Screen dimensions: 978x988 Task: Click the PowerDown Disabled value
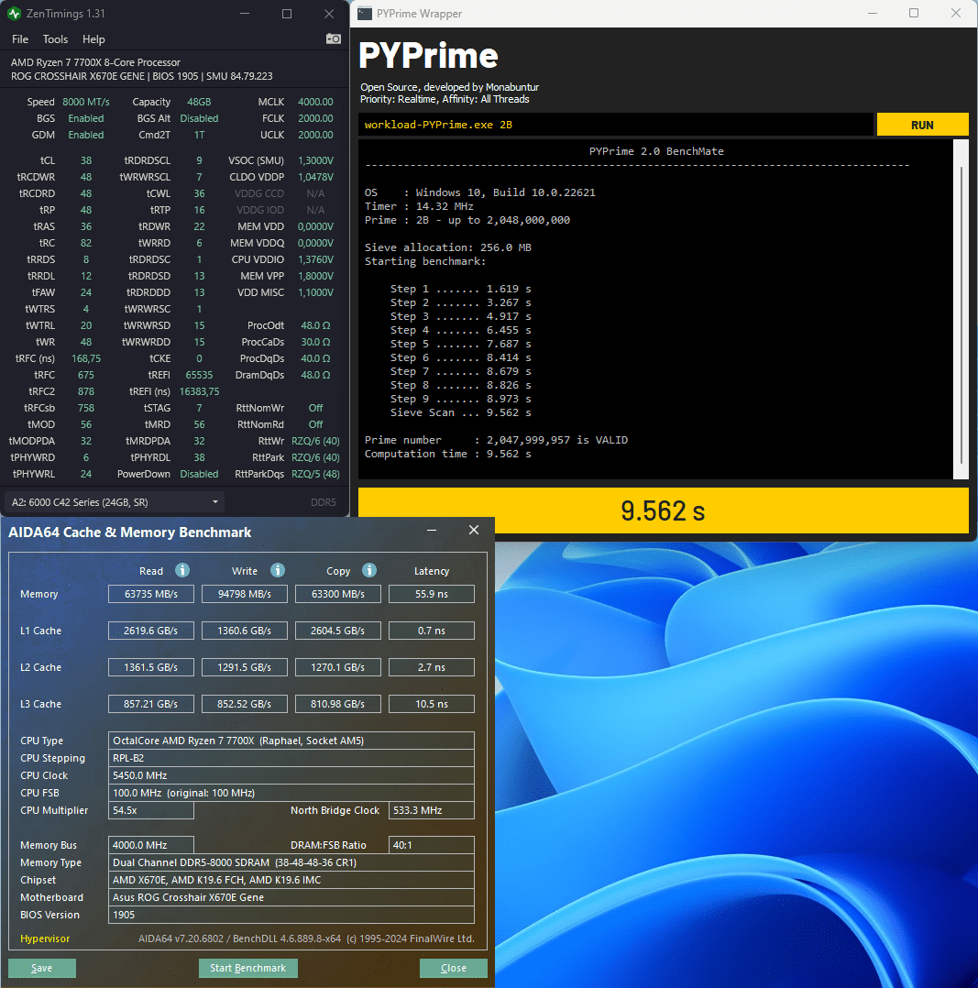click(199, 474)
